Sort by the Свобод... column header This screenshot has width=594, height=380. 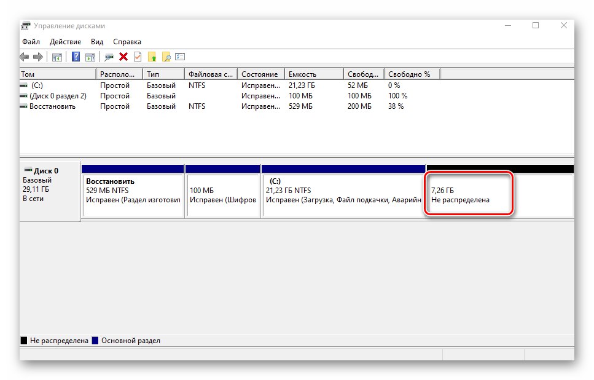coord(364,74)
